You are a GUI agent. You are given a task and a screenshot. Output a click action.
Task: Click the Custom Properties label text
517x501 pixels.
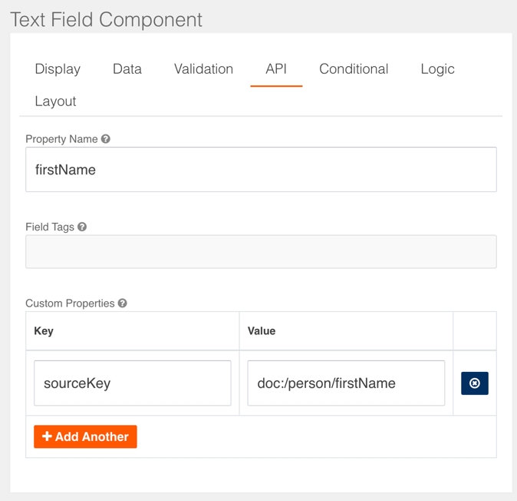[x=70, y=304]
